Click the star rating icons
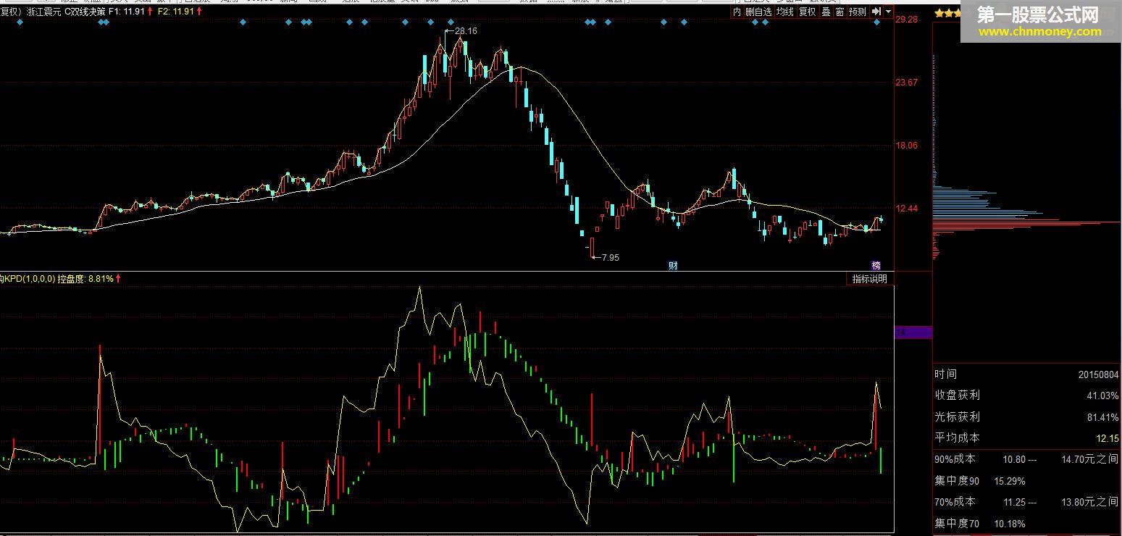Screen dimensions: 1122x536 [948, 14]
